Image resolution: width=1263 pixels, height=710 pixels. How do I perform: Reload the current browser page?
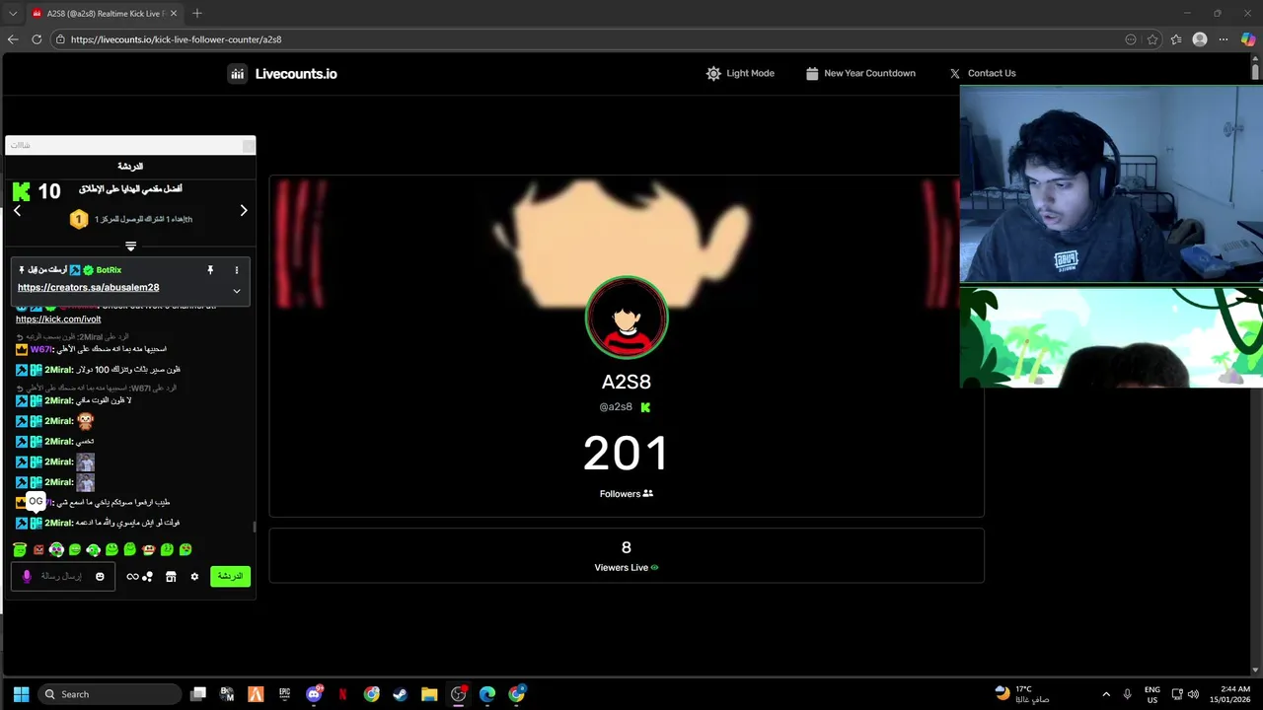pos(37,39)
